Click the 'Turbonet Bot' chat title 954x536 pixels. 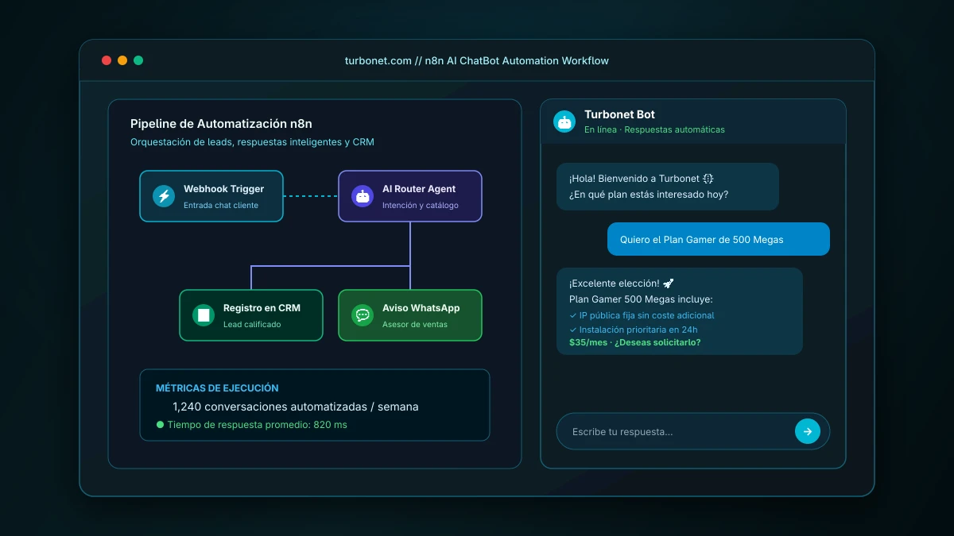[619, 114]
